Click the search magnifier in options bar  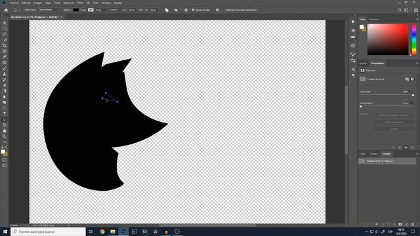click(x=400, y=10)
